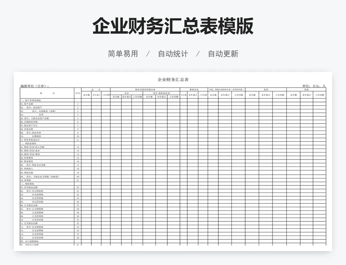Click the '简单易用' subtitle text
346x265 pixels.
point(123,54)
